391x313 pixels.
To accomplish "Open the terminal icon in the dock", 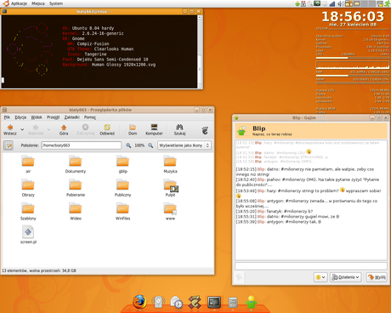I will pos(214,302).
